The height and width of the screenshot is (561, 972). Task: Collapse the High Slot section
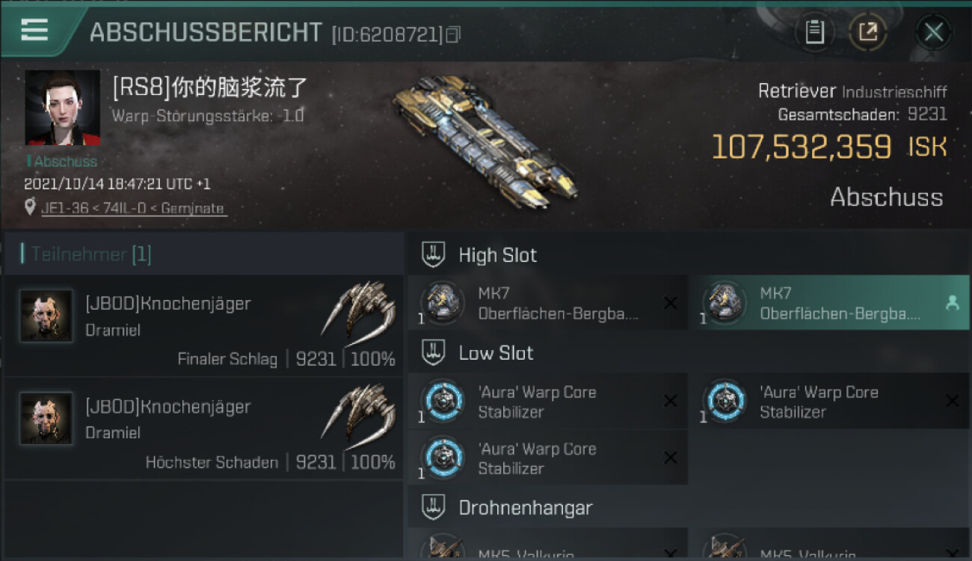click(479, 254)
